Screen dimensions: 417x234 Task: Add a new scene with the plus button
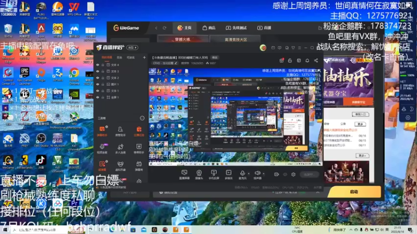(x=144, y=57)
